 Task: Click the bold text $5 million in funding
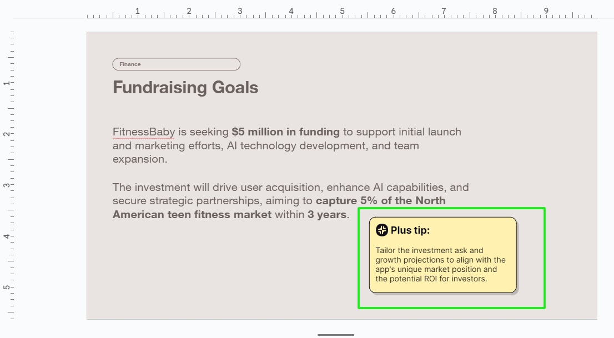(285, 132)
